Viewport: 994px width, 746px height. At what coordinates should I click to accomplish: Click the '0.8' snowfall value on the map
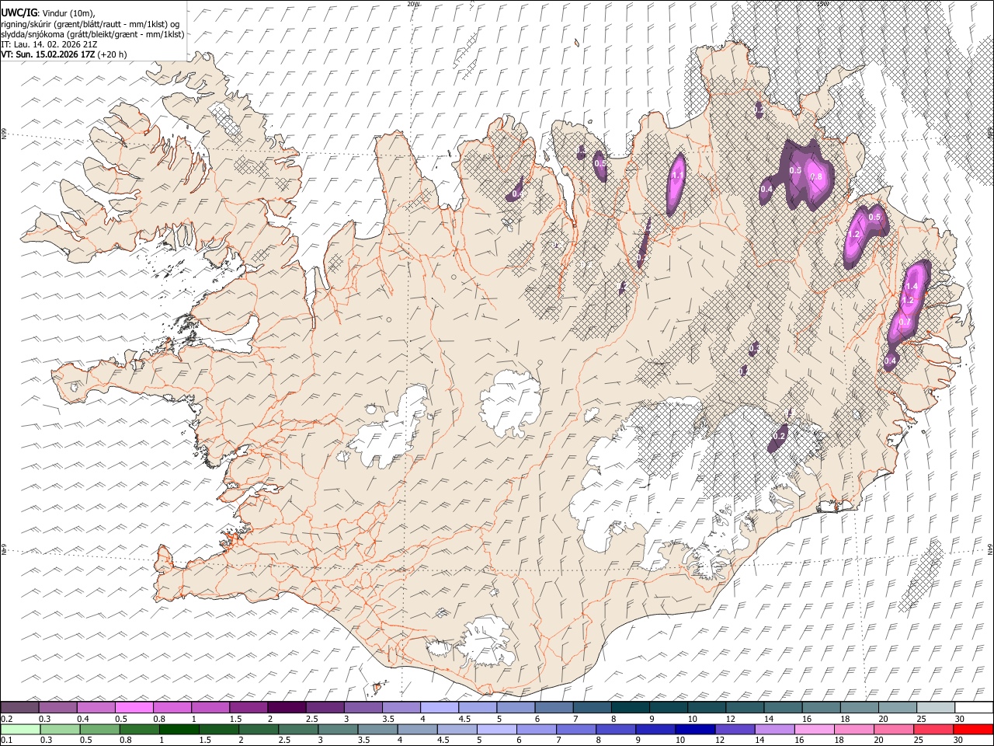pyautogui.click(x=816, y=177)
